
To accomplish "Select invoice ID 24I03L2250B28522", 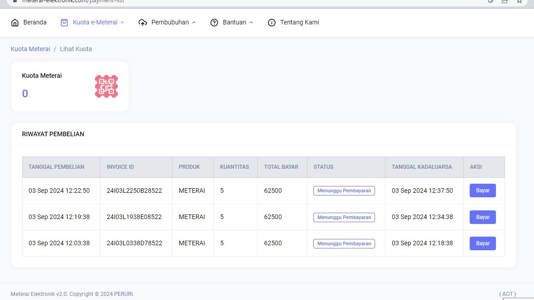I will click(x=134, y=191).
